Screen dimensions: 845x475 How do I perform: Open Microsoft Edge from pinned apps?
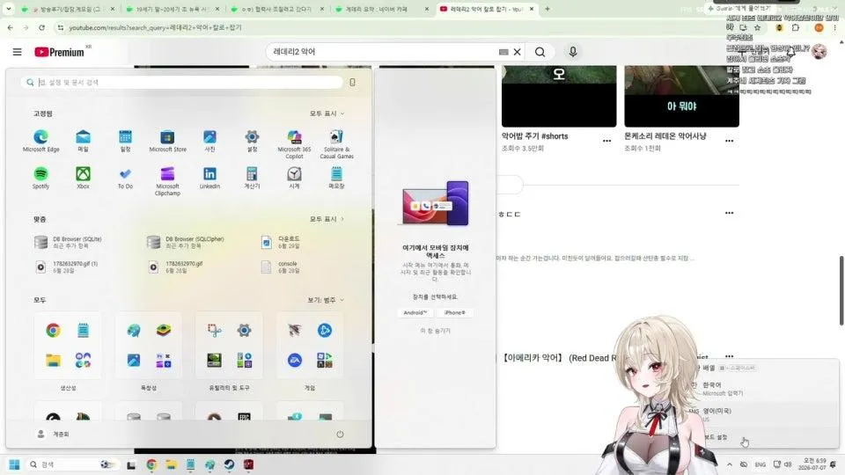[41, 141]
